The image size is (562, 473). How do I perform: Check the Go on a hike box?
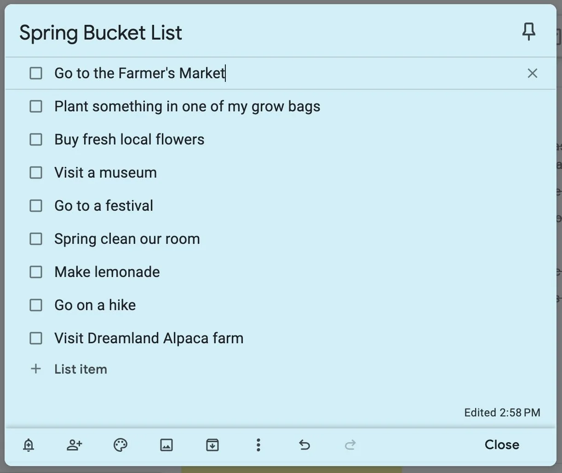coord(36,305)
